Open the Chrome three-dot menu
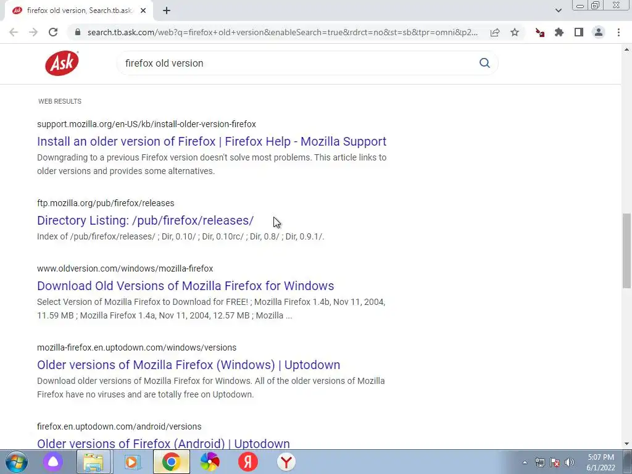Image resolution: width=632 pixels, height=474 pixels. point(618,32)
